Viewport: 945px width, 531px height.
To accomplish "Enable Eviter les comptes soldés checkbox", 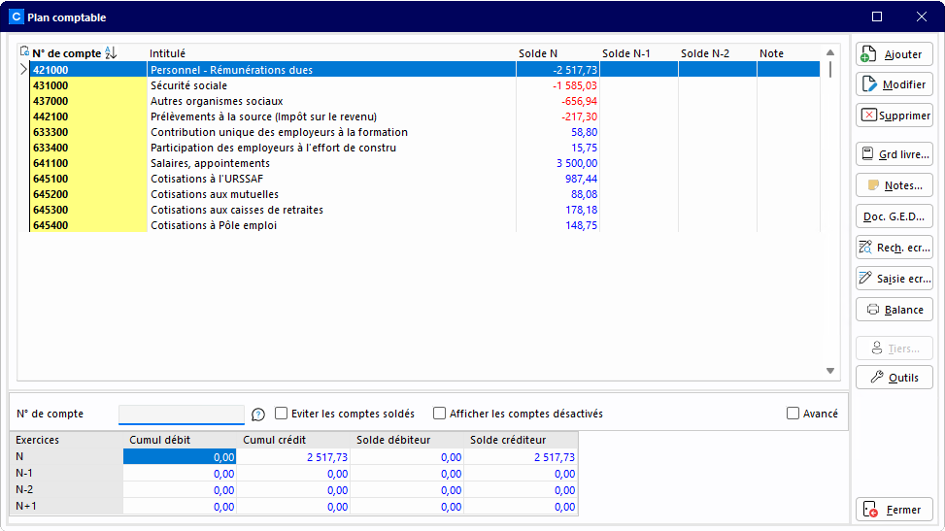I will pos(281,414).
